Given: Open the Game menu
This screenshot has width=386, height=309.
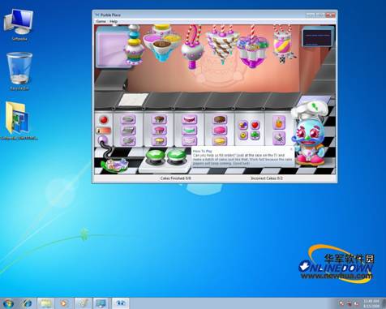Looking at the screenshot, I should point(101,21).
